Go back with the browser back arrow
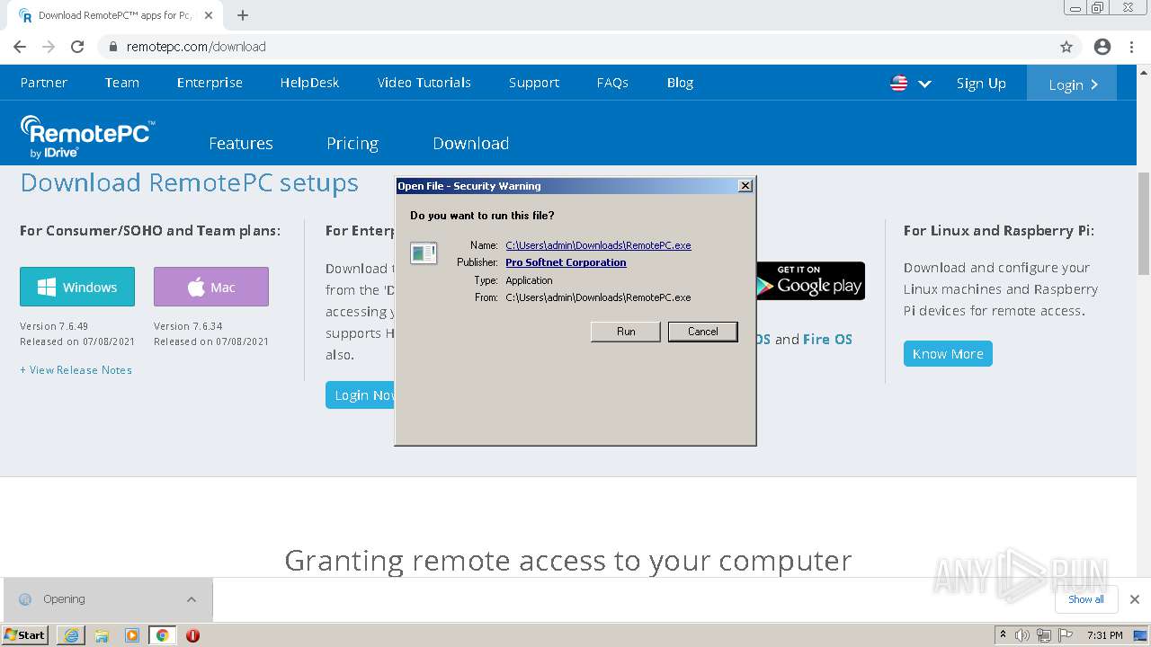This screenshot has height=647, width=1151. click(x=20, y=47)
